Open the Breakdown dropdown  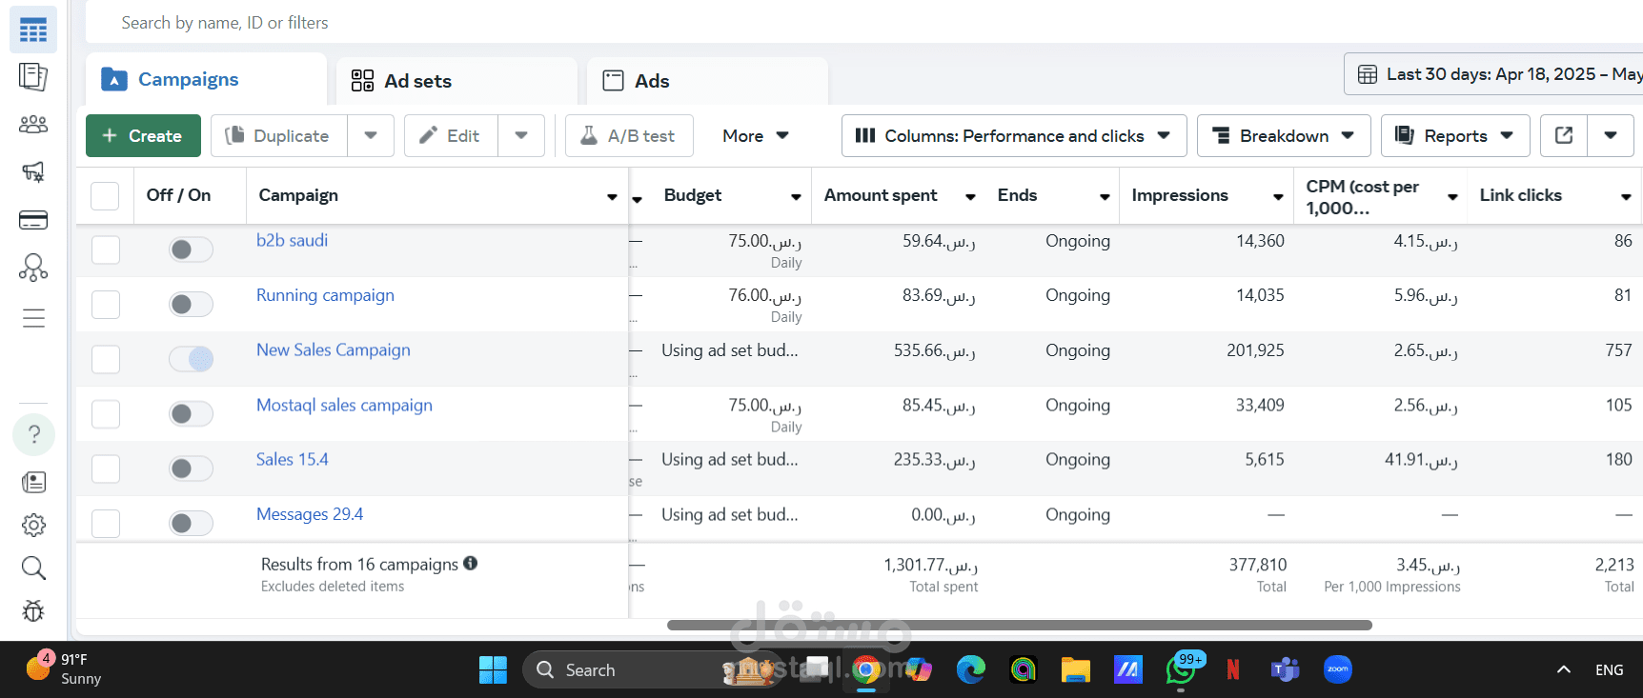pyautogui.click(x=1284, y=135)
